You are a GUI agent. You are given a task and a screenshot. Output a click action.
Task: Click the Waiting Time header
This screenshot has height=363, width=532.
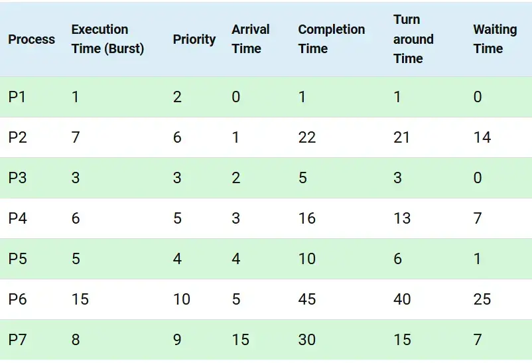[495, 39]
